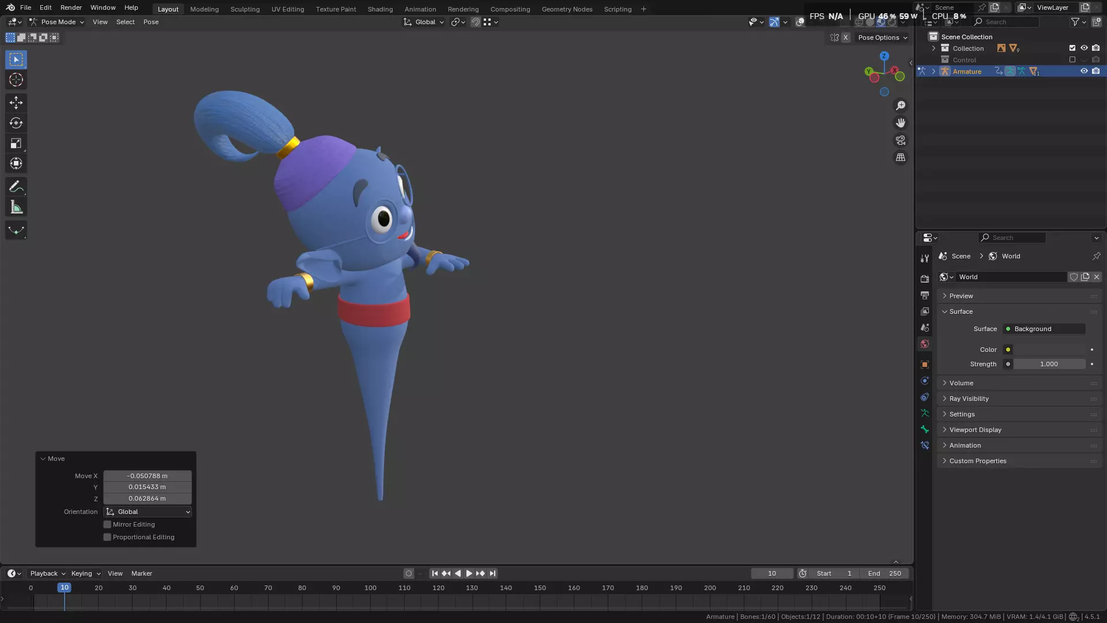
Task: Open the Pose Options dropdown
Action: 882,37
